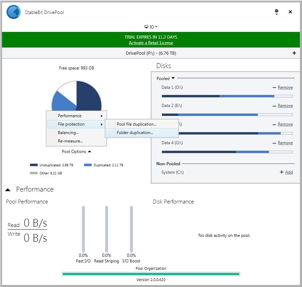Viewport: 302px width, 287px height.
Task: Close the DrivePool window
Action: click(290, 12)
